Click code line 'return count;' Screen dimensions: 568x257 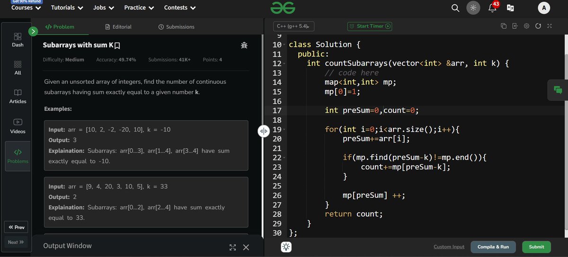tap(354, 214)
